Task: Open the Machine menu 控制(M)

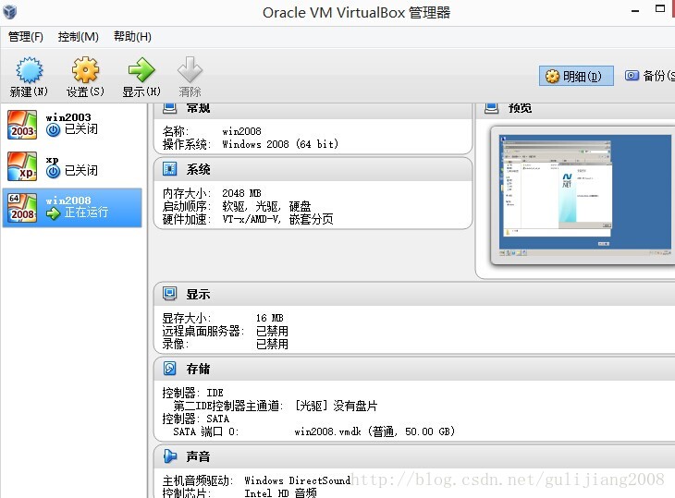Action: pyautogui.click(x=79, y=37)
